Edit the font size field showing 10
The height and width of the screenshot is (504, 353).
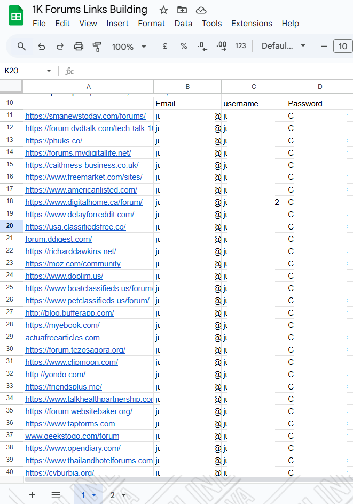[x=343, y=47]
